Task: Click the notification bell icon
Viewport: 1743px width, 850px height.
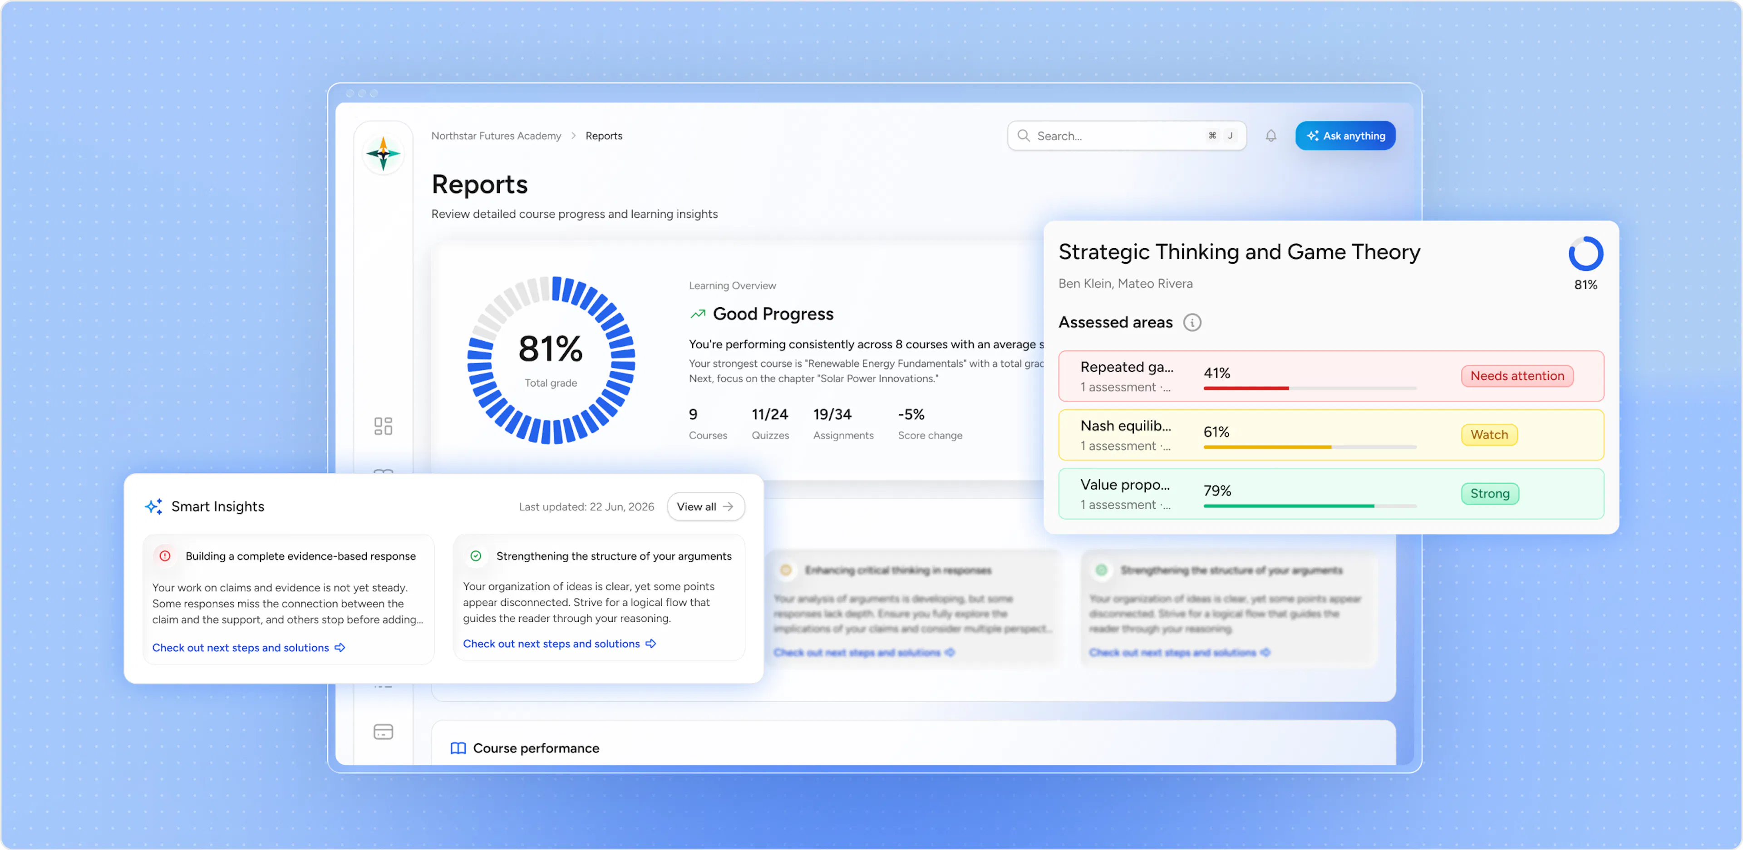Action: point(1271,135)
